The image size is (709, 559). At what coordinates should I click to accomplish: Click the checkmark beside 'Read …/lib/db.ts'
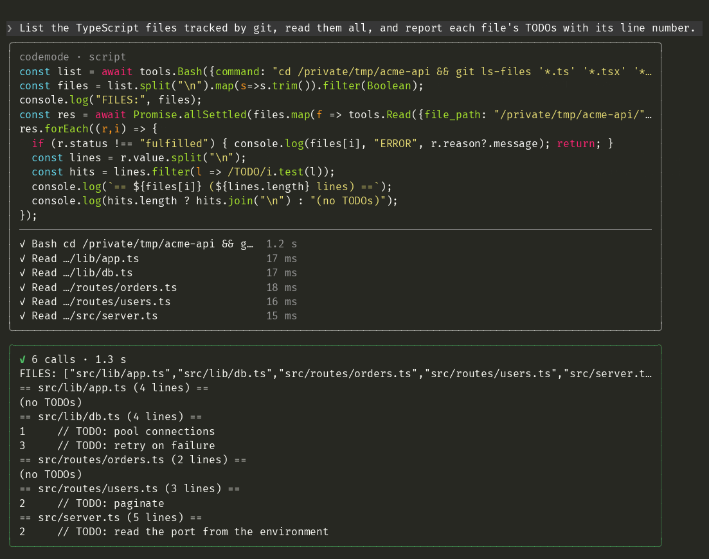pyautogui.click(x=22, y=273)
